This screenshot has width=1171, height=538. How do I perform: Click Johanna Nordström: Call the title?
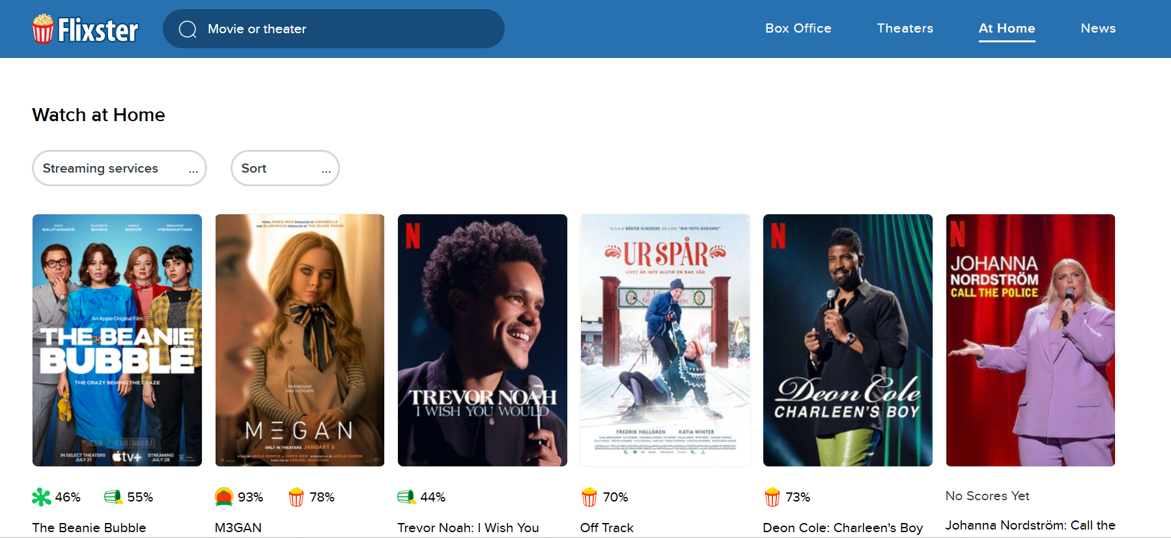pos(1030,525)
